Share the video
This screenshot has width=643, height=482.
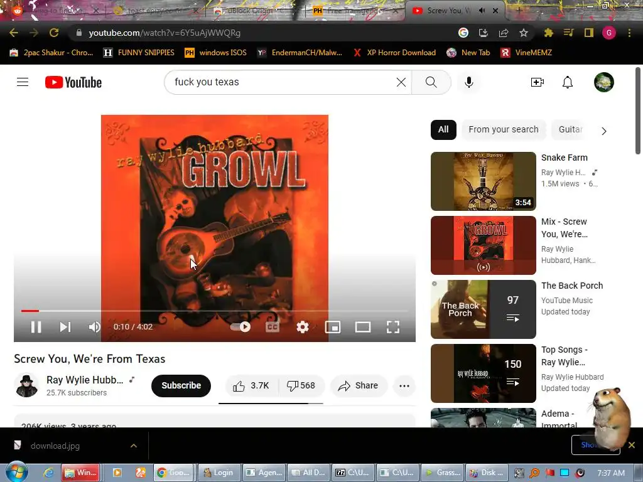click(359, 386)
